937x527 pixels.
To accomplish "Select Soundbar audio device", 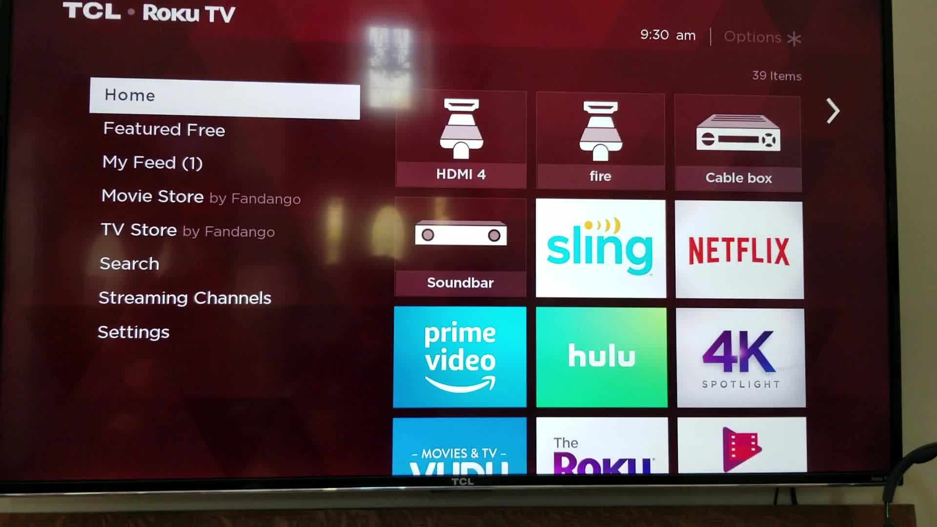I will click(460, 247).
